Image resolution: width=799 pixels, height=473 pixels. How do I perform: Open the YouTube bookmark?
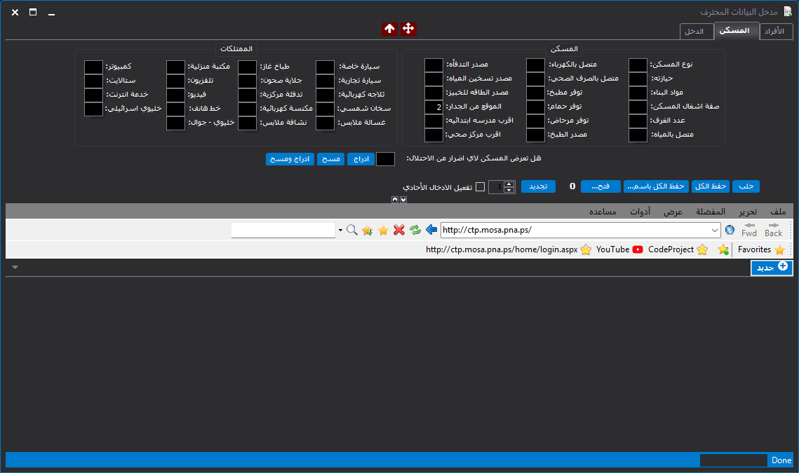pyautogui.click(x=619, y=249)
